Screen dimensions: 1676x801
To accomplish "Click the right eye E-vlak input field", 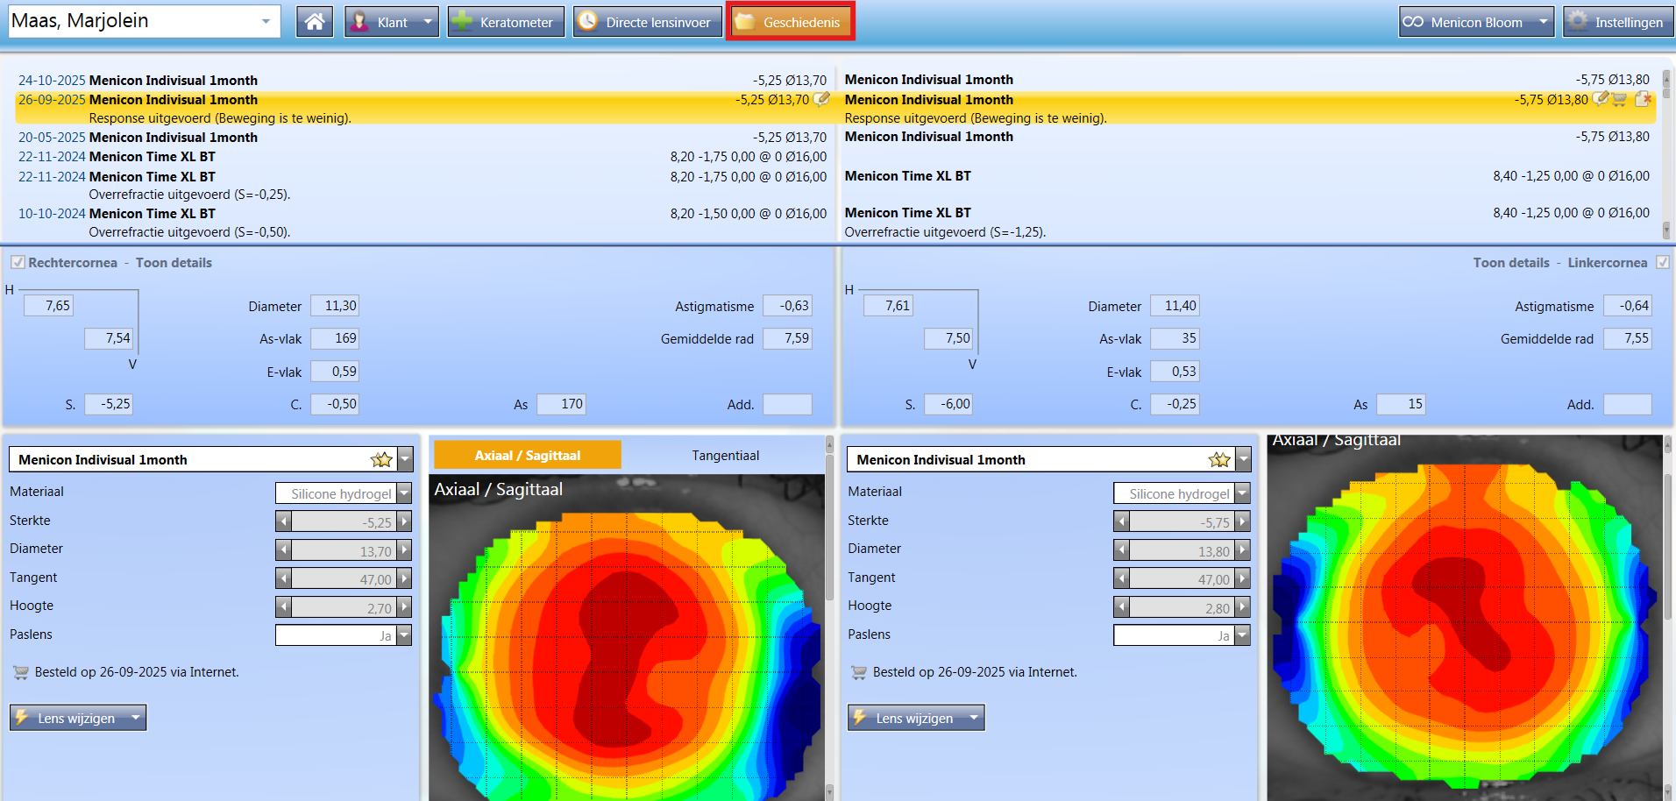I will pyautogui.click(x=335, y=372).
